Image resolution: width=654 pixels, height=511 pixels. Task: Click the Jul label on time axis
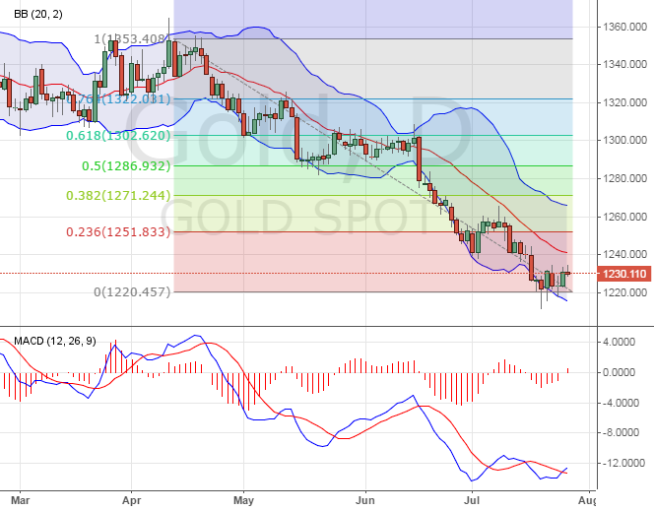(x=472, y=500)
